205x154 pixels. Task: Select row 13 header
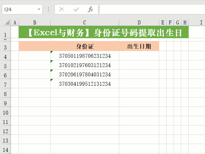pyautogui.click(x=5, y=139)
